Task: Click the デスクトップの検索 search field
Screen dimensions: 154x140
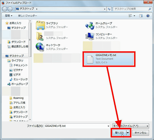Action: (x=131, y=9)
